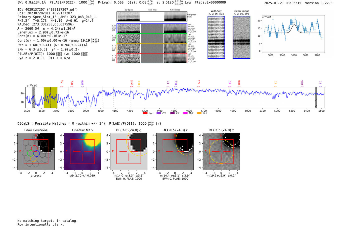Screen dimensions: 350x238
Task: Click the yellow aperture circle in DECaLS z
Action: coord(221,152)
